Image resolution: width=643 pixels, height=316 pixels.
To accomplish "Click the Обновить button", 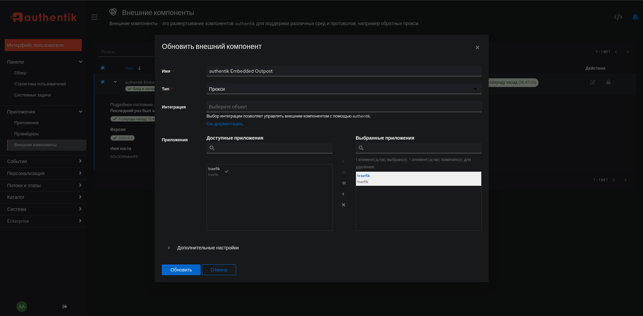I will 181,270.
